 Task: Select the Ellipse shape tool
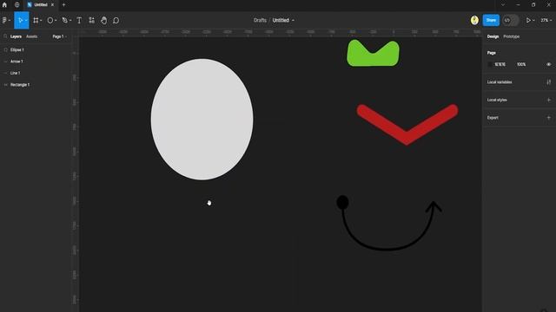50,21
